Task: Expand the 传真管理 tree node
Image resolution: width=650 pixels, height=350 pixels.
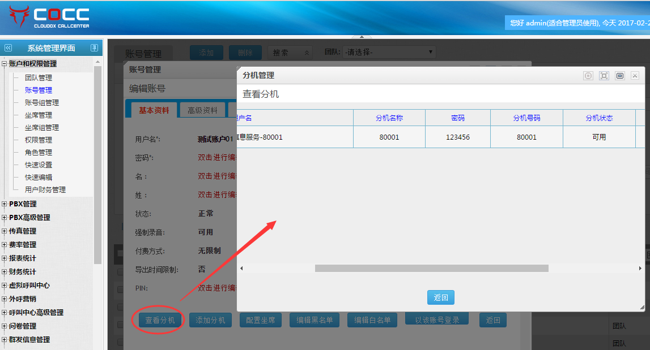Action: tap(5, 231)
